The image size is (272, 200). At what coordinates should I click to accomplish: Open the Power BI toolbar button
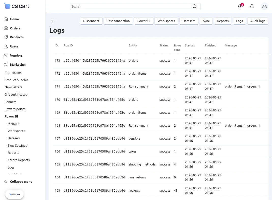pyautogui.click(x=144, y=21)
